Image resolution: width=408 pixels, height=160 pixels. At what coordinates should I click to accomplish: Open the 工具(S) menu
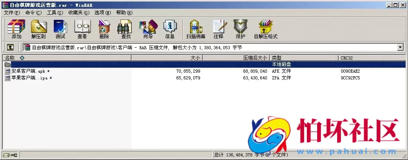55,13
